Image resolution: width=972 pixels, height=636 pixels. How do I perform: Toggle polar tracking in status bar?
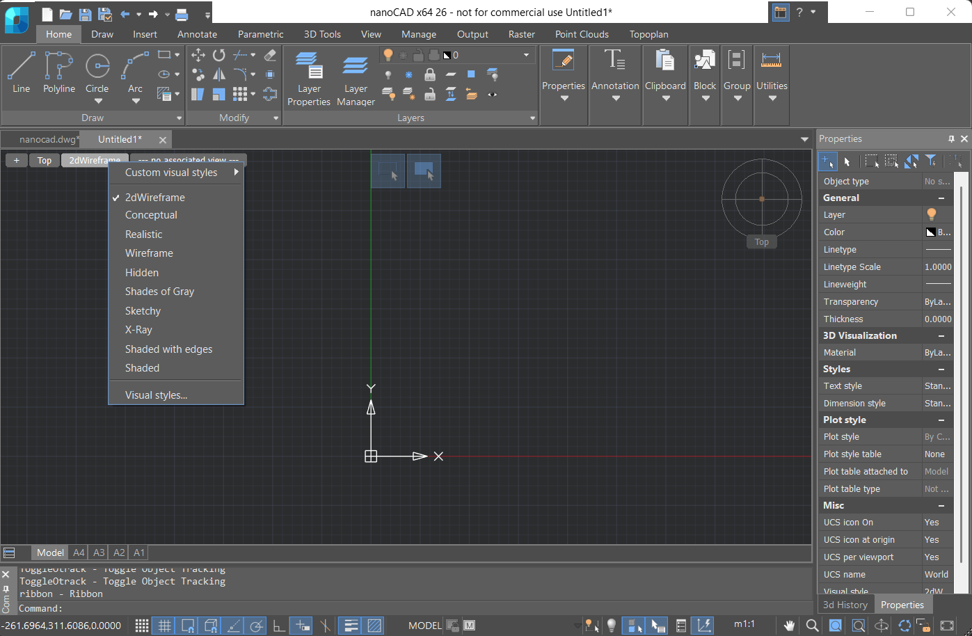(x=257, y=626)
